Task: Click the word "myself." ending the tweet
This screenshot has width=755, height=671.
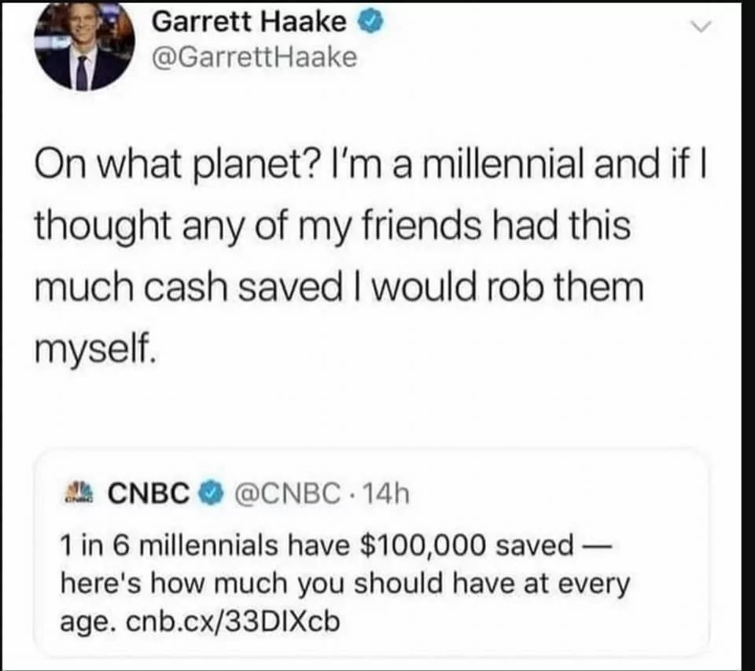Action: coord(94,345)
